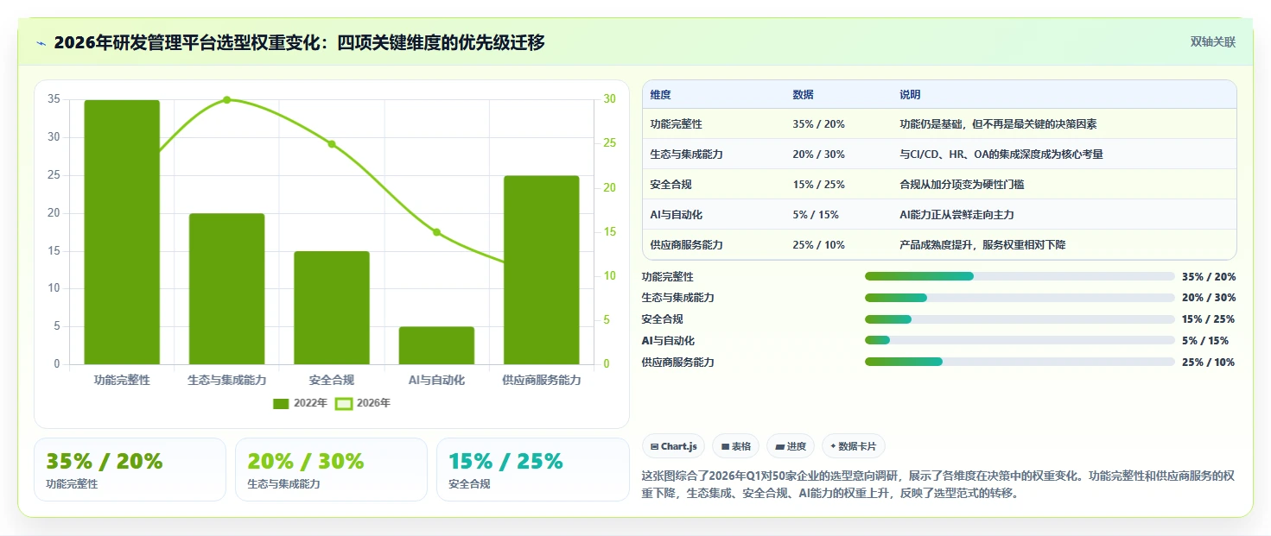The image size is (1271, 536).
Task: Toggle the 2026年 legend swatch
Action: 344,403
